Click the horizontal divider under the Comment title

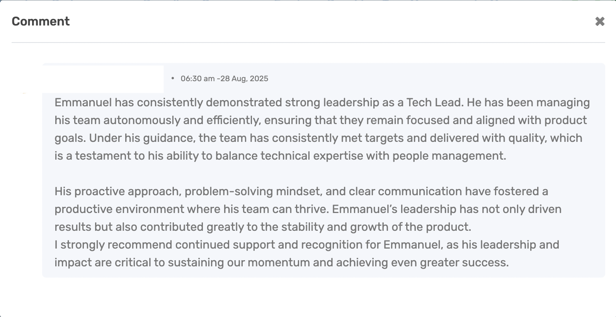pyautogui.click(x=308, y=43)
